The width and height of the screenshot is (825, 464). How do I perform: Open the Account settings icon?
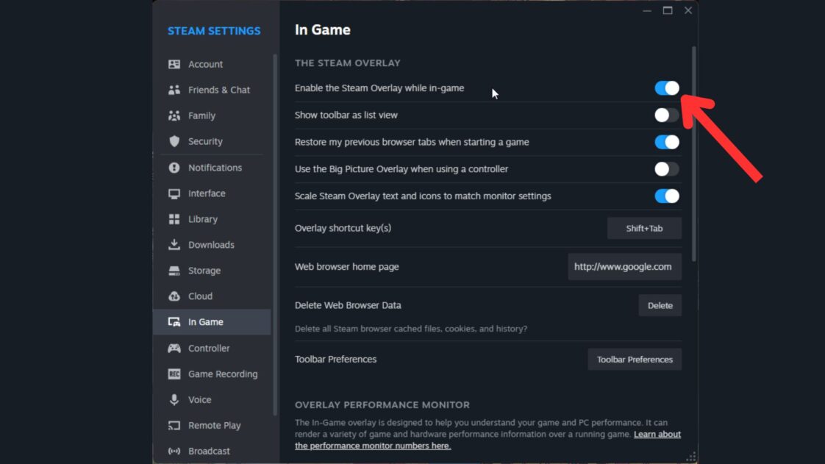(174, 64)
